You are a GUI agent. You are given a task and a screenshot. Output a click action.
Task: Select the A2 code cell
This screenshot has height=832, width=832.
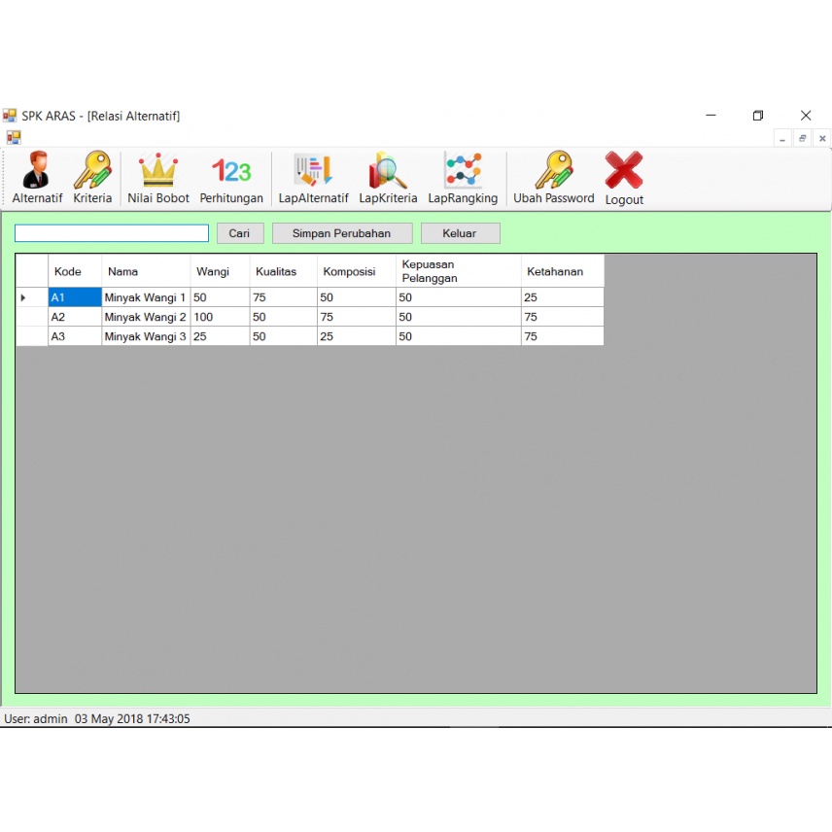[75, 317]
